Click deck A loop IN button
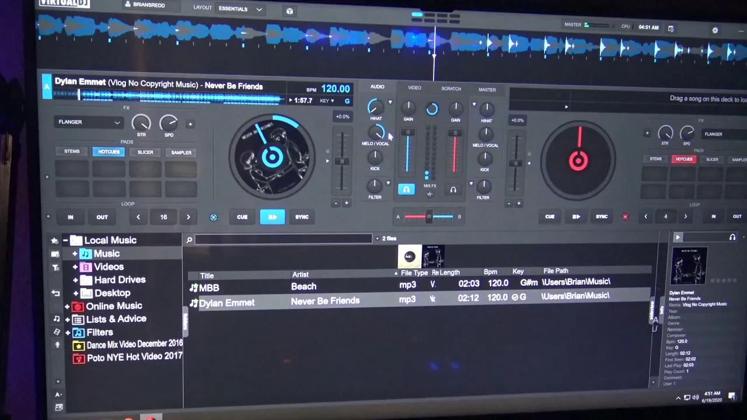The image size is (747, 420). pos(71,217)
